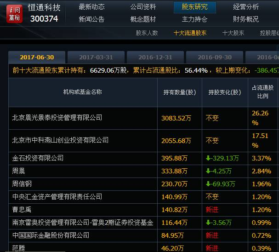Click cumulative ratio 56.44%

[196, 70]
